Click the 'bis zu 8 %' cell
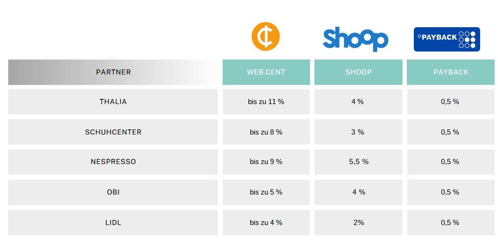 tap(266, 132)
